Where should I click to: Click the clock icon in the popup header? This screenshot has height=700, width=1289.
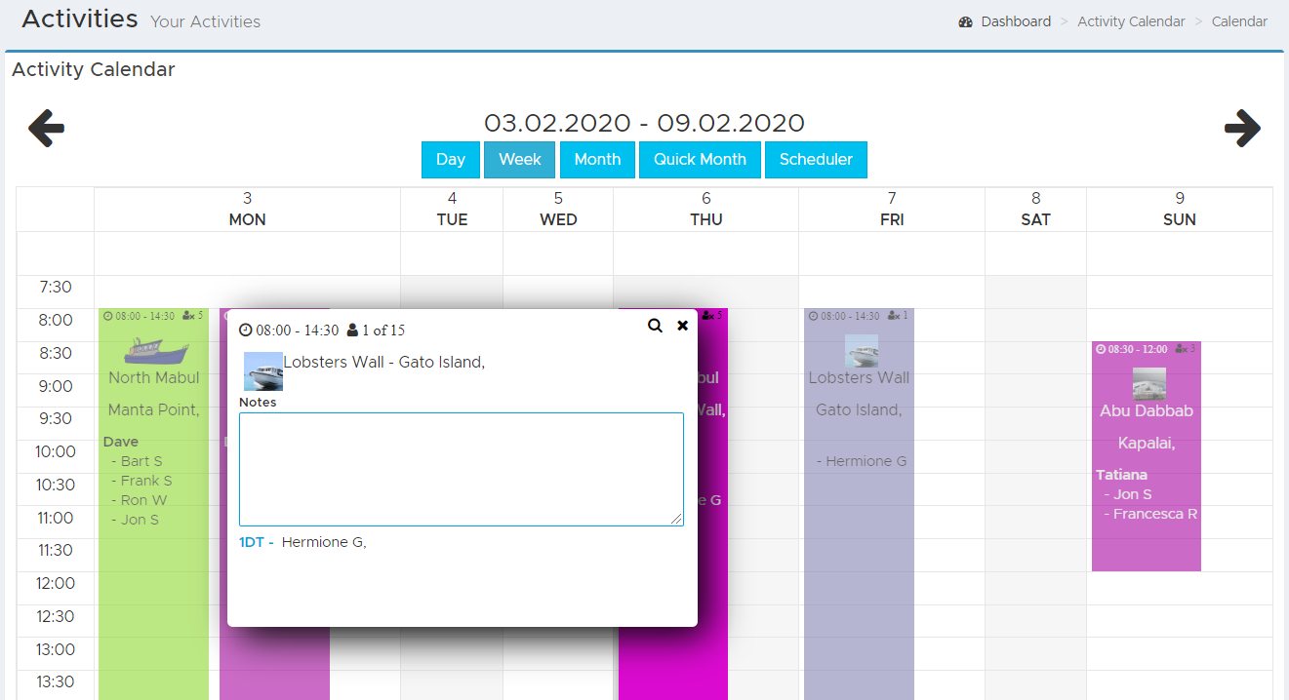coord(246,331)
